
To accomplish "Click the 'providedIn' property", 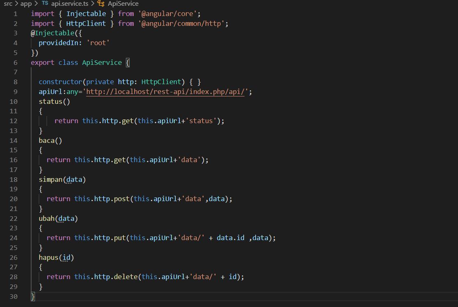I will click(x=58, y=43).
